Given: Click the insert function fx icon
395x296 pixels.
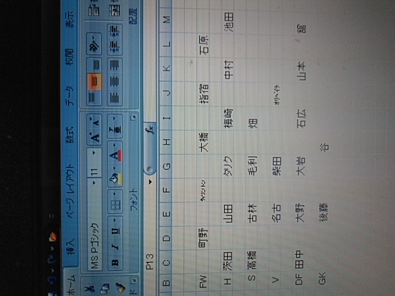Looking at the screenshot, I should (149, 131).
